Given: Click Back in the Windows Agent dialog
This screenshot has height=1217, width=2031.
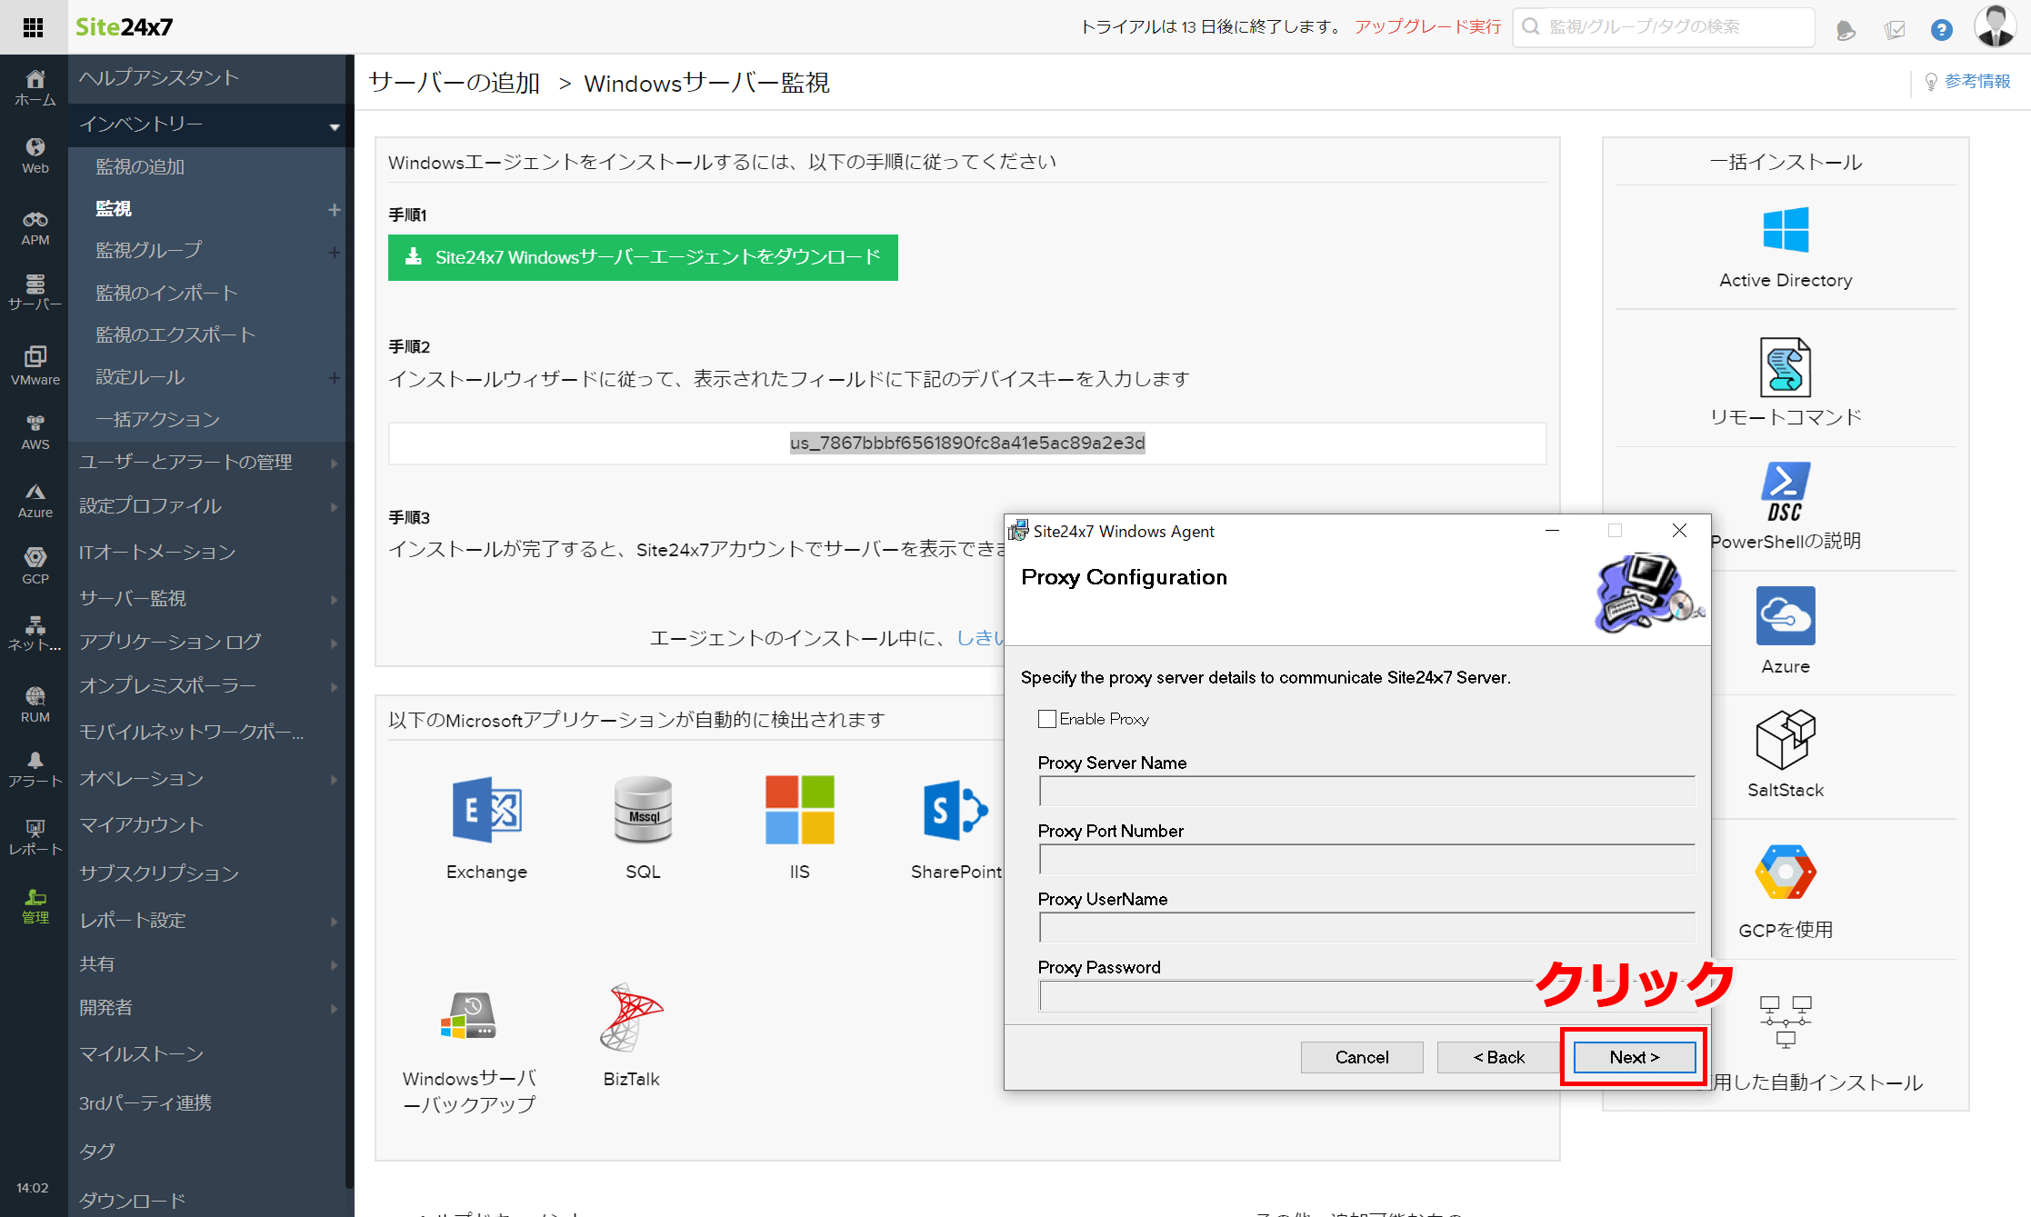Looking at the screenshot, I should tap(1498, 1057).
